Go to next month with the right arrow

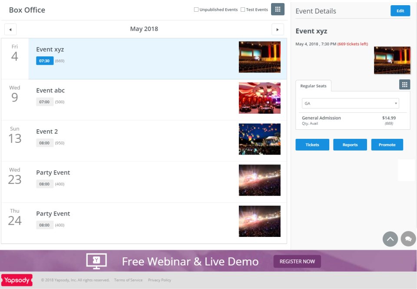[278, 29]
